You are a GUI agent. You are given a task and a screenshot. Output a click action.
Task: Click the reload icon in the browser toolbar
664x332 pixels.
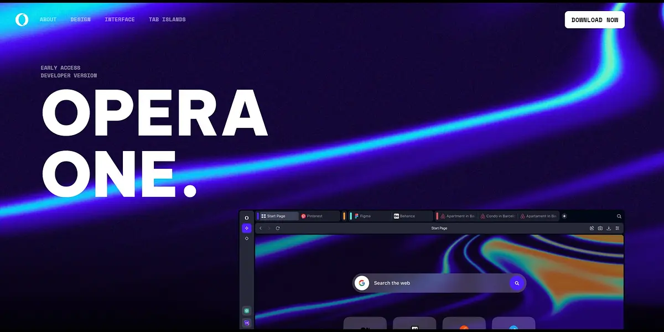tap(278, 228)
